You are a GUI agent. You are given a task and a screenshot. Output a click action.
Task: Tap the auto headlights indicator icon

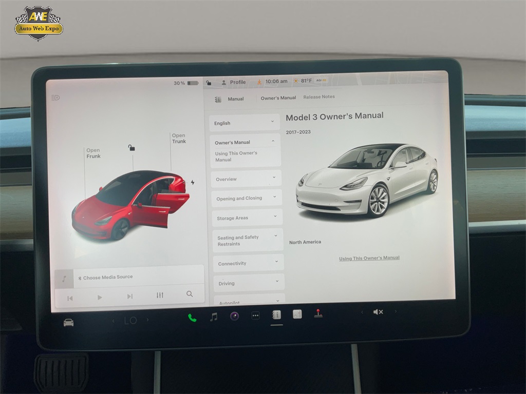[55, 98]
